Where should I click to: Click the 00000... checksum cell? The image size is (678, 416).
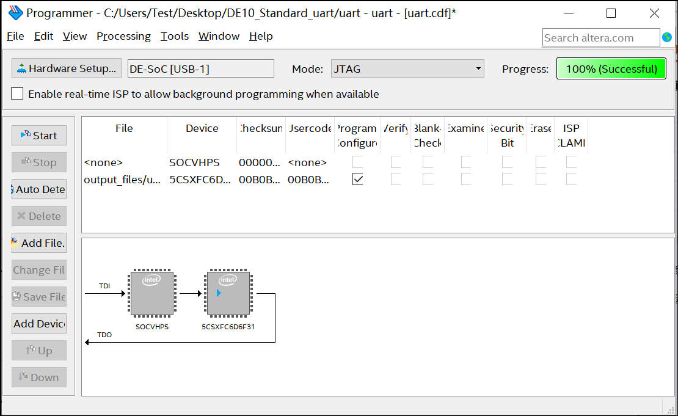(260, 162)
